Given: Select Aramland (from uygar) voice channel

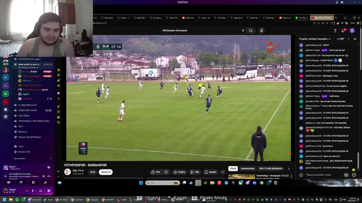Looking at the screenshot, I should coord(33,59).
